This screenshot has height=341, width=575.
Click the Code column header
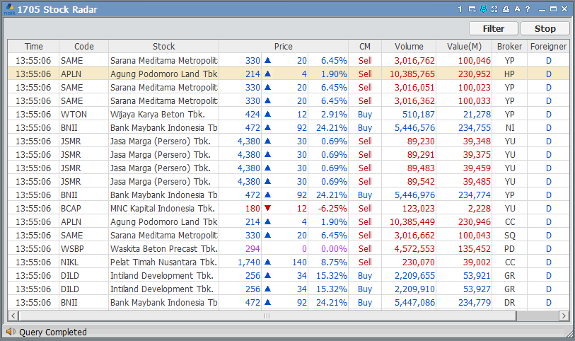83,47
